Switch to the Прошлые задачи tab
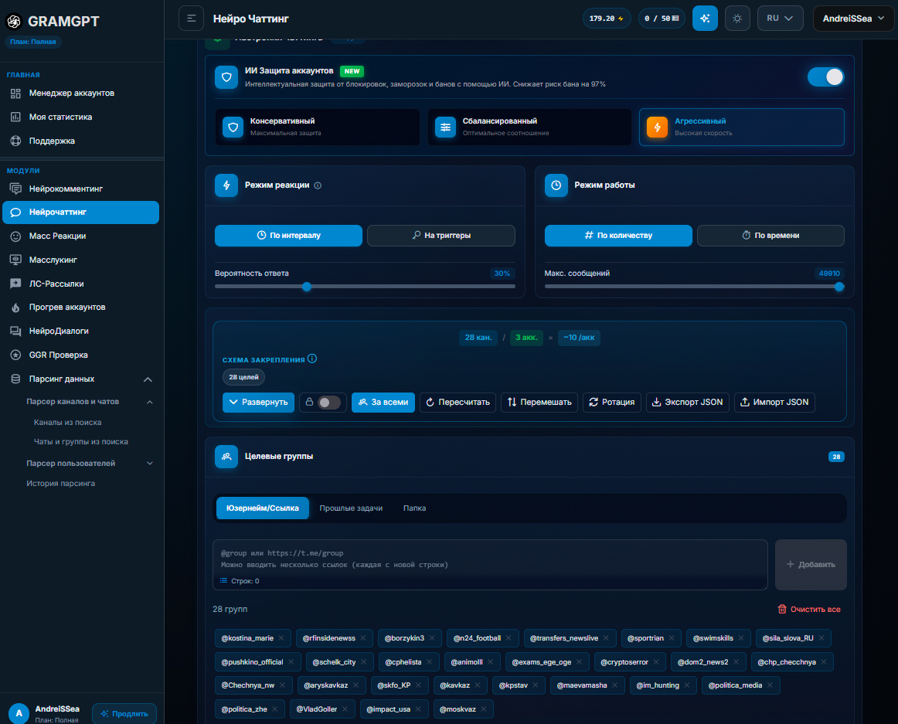The height and width of the screenshot is (724, 898). pos(351,508)
